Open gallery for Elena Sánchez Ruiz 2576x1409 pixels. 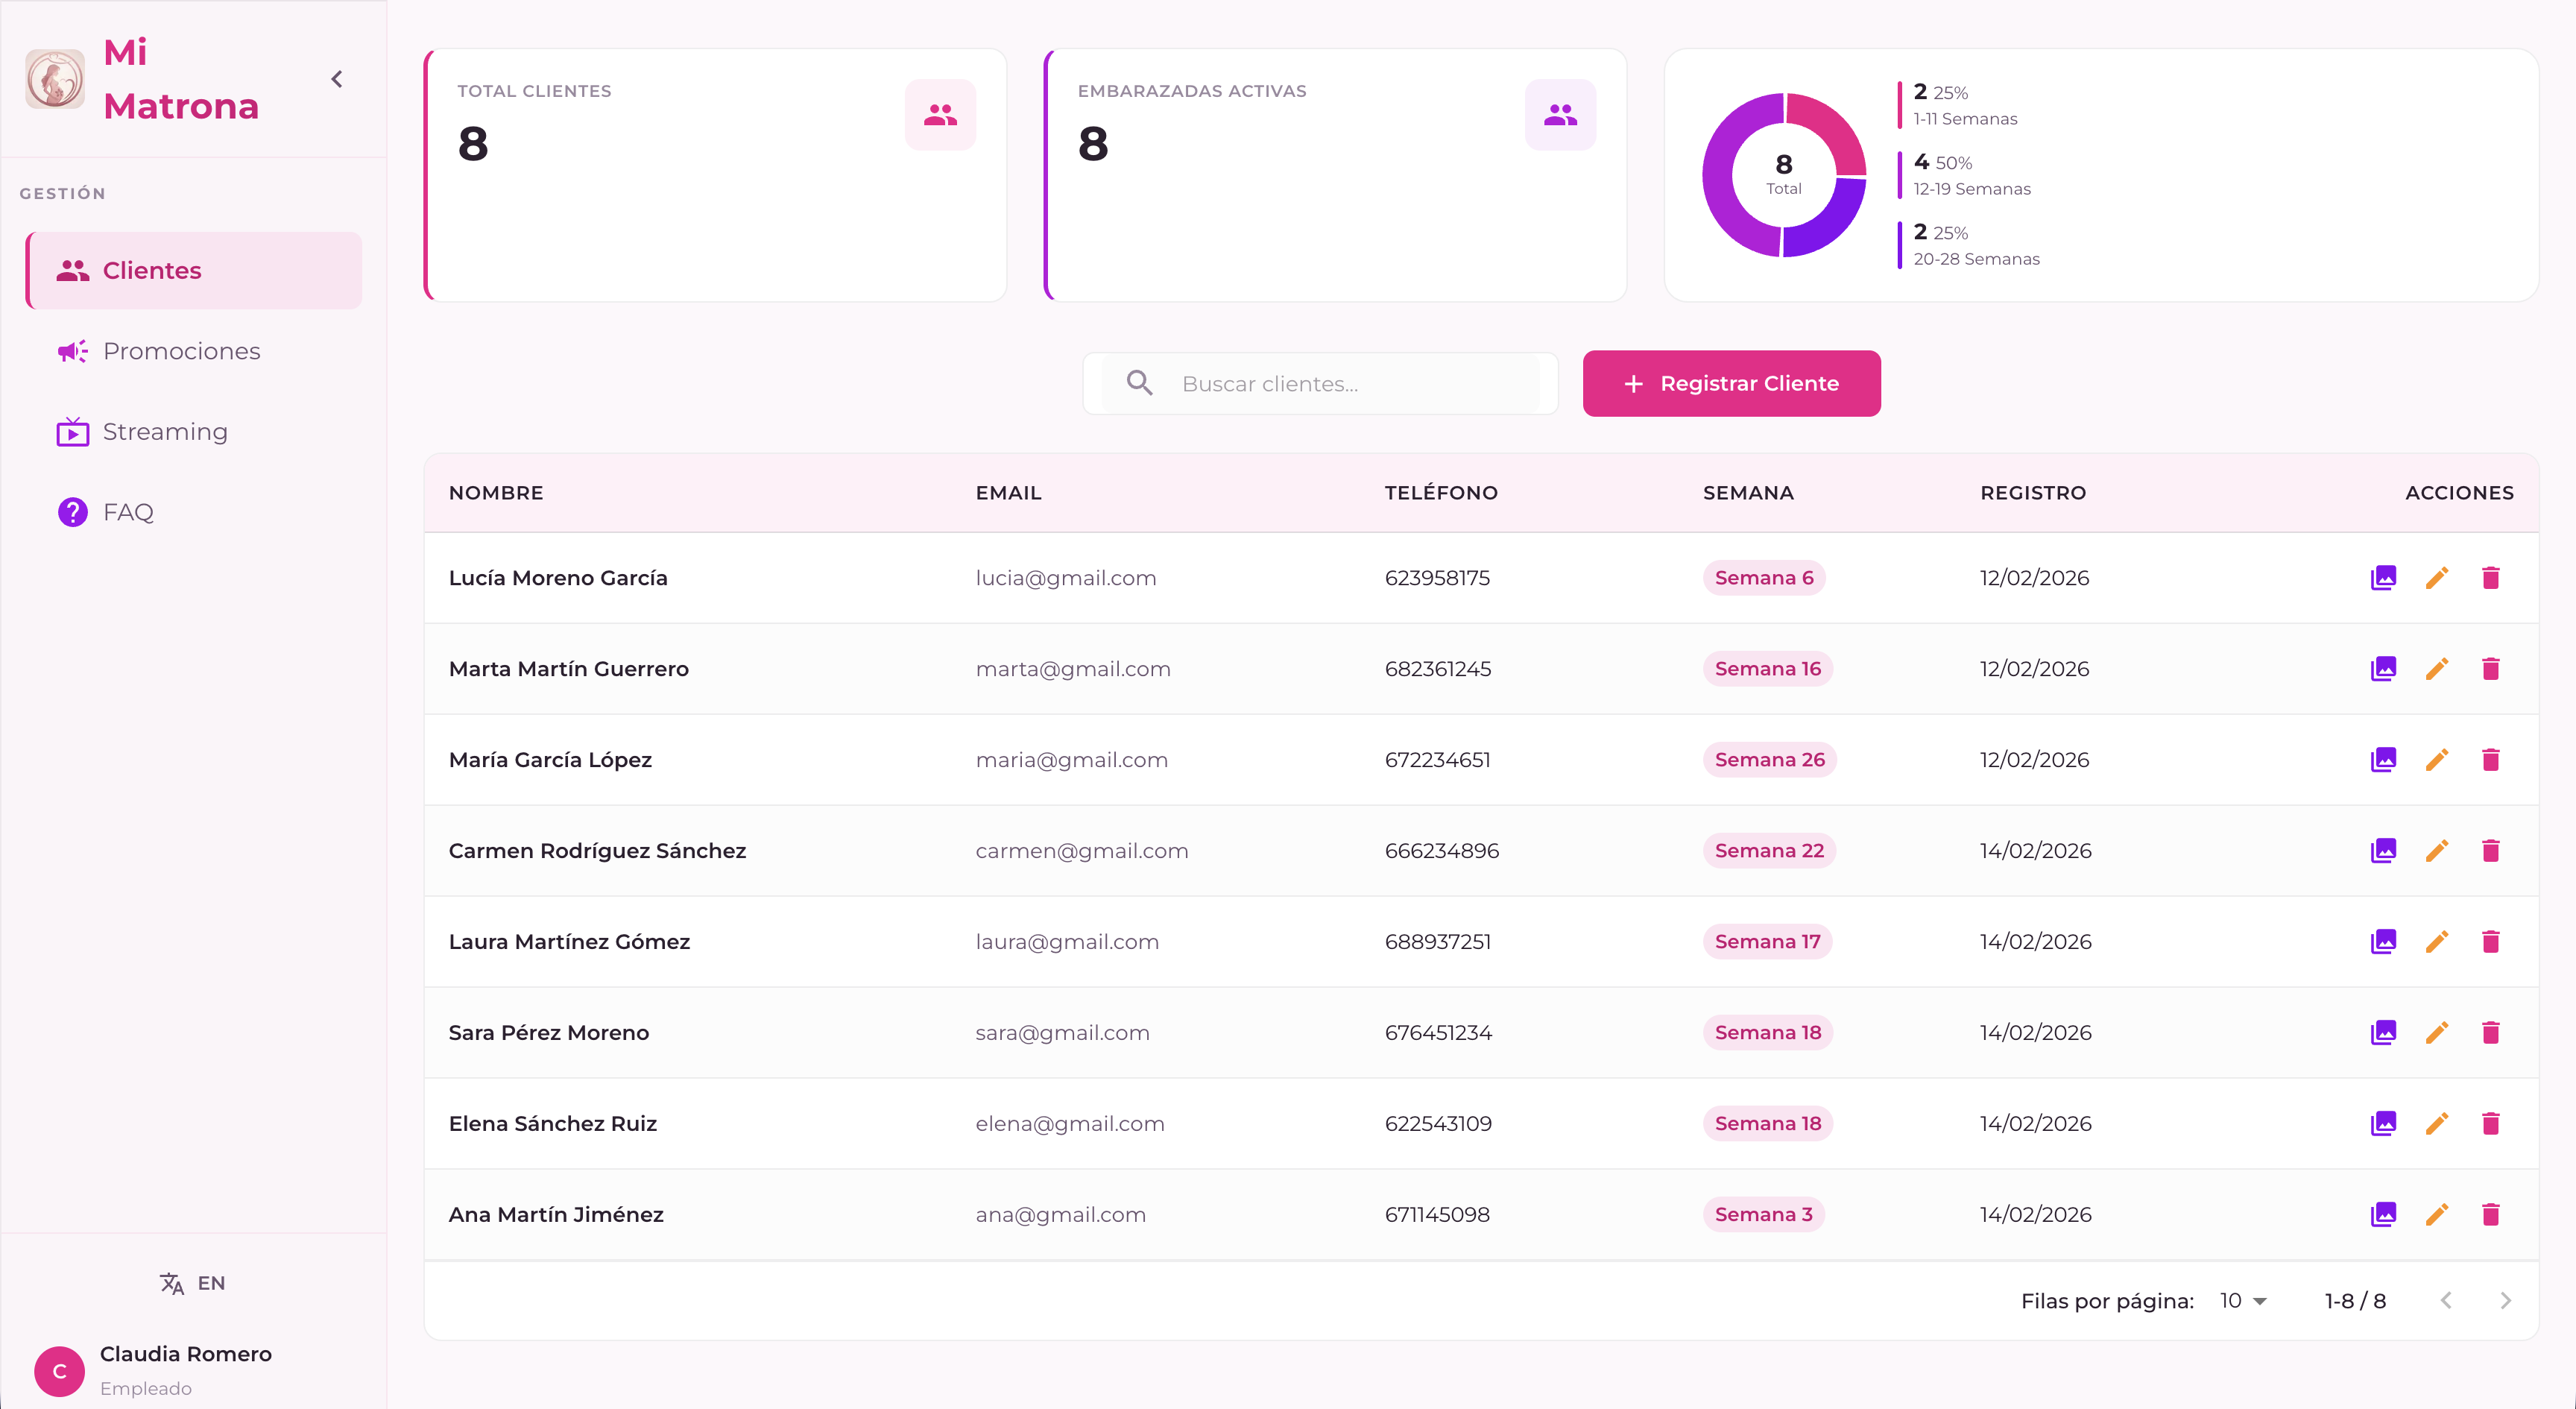(2383, 1123)
